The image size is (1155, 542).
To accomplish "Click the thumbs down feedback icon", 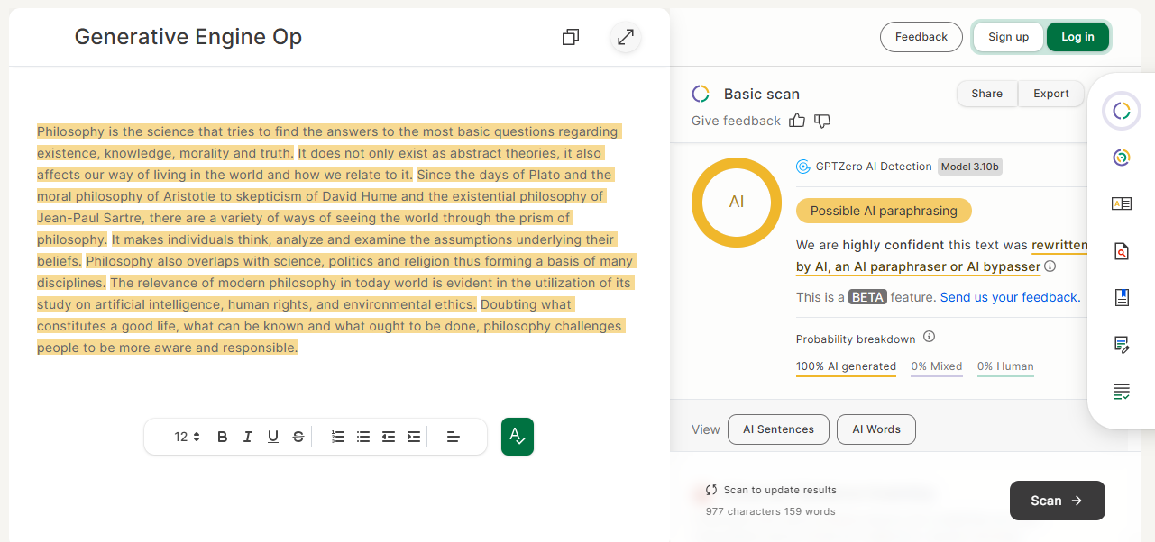I will coord(821,121).
